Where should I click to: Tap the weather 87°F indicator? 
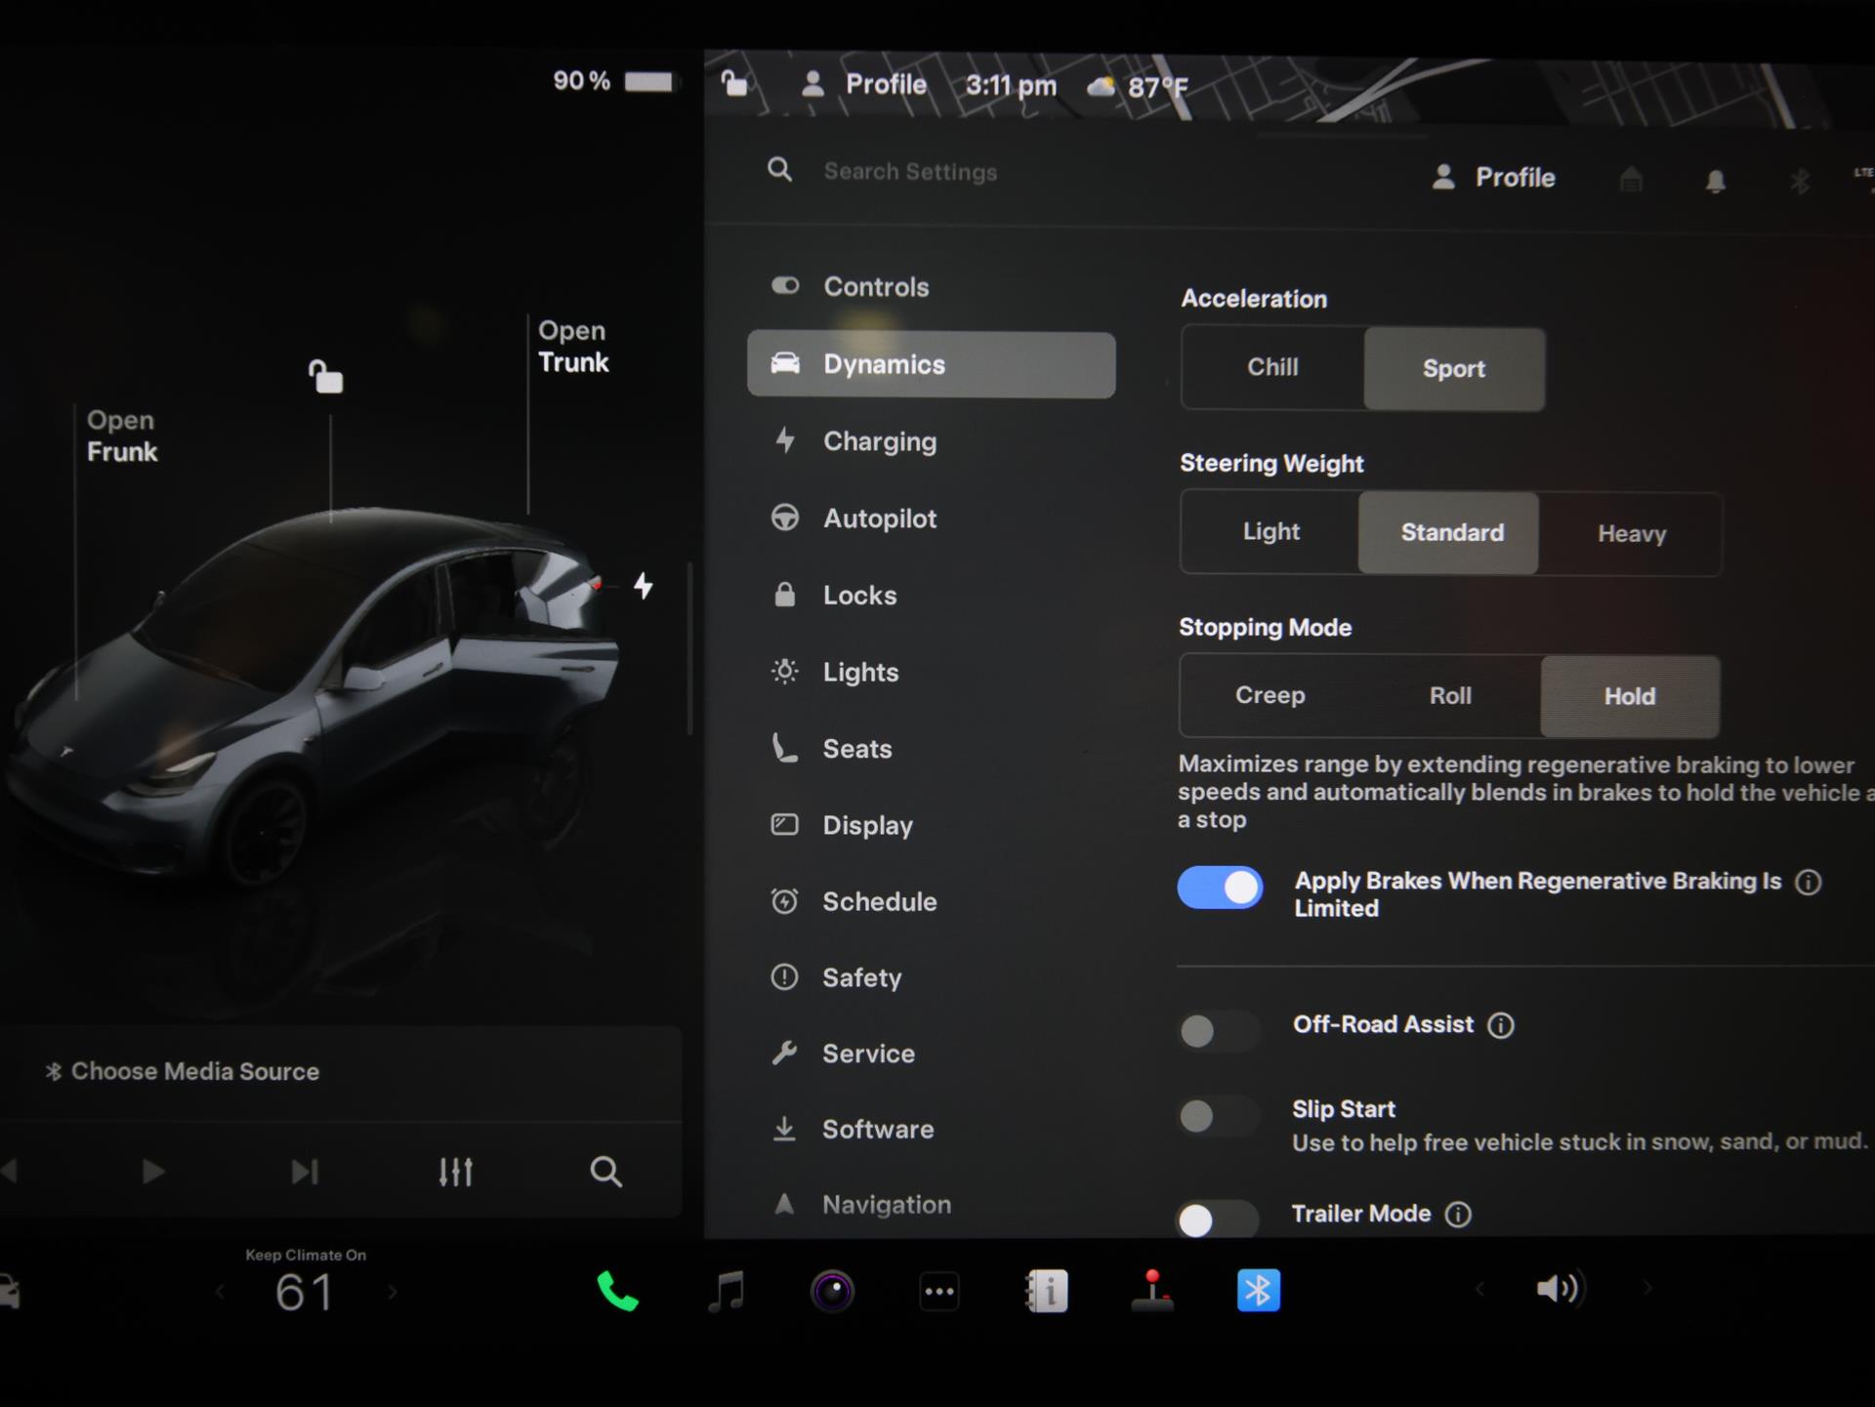tap(1138, 87)
